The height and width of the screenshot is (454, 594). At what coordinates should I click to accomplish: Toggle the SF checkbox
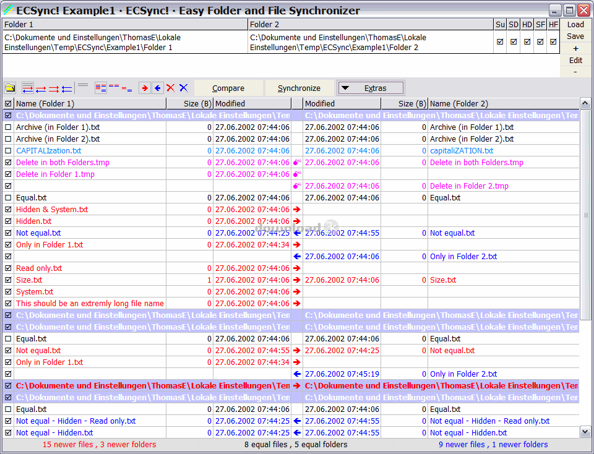(540, 41)
